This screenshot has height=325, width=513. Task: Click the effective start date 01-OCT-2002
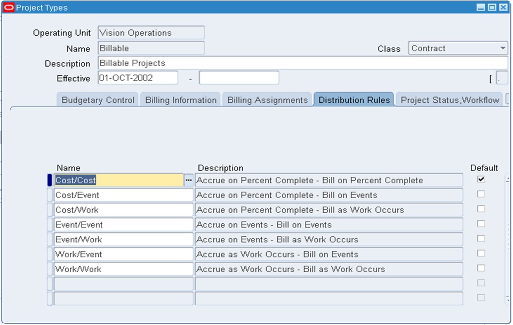139,78
